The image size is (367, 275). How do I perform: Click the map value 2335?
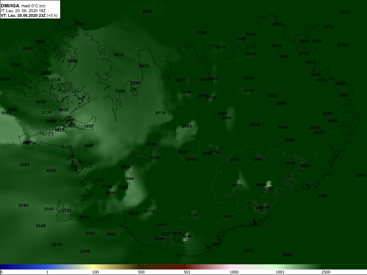120,91
